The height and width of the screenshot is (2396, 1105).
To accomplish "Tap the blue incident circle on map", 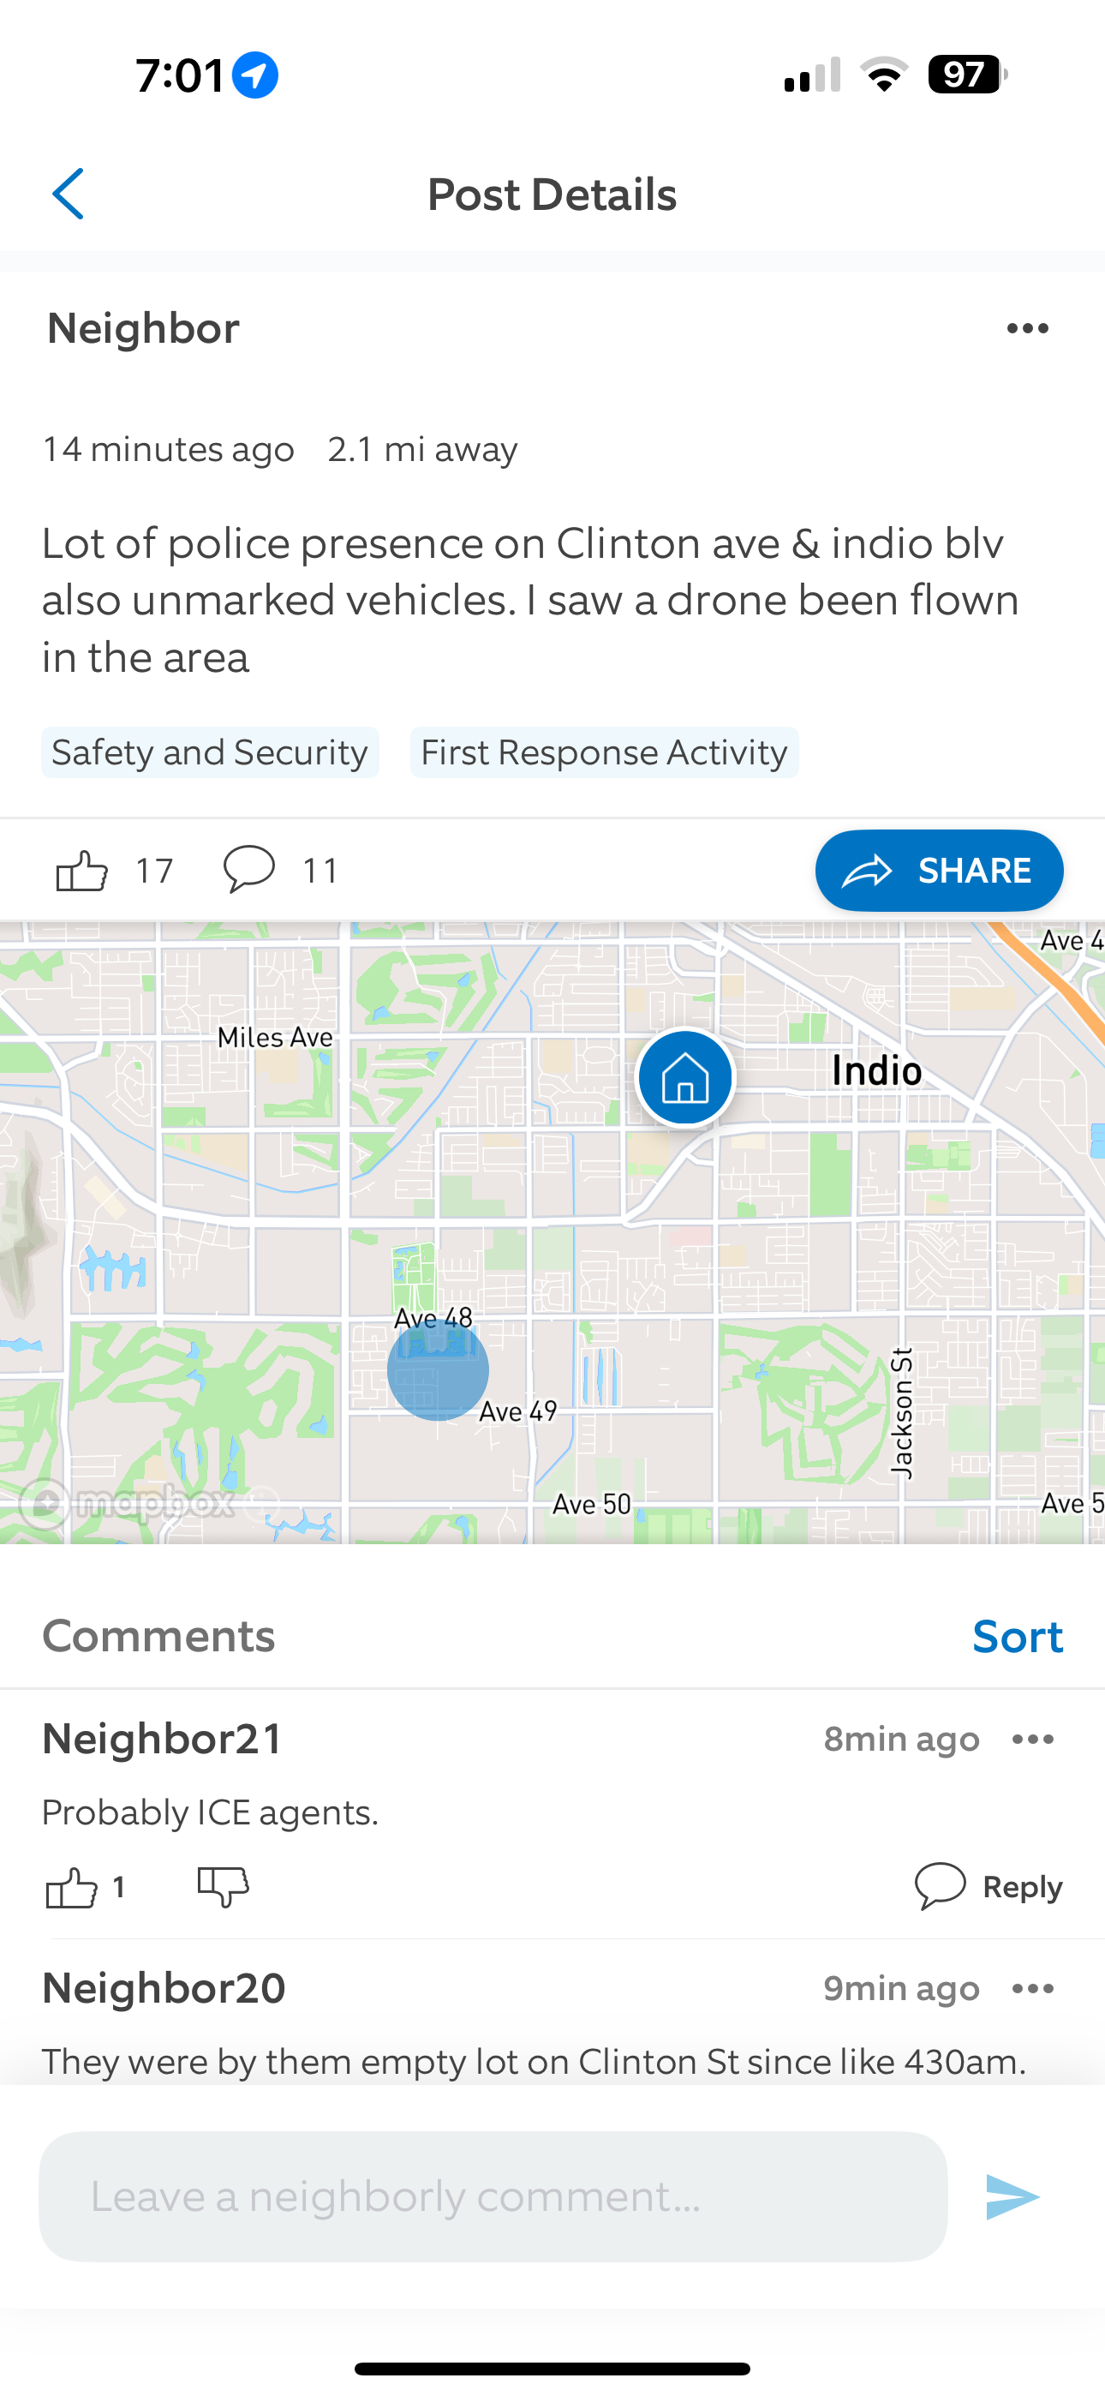I will point(438,1370).
